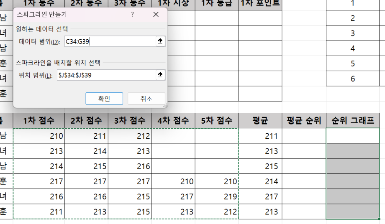Click the 5차 점수 cell showing 212
385x224 pixels.
[x=216, y=211]
